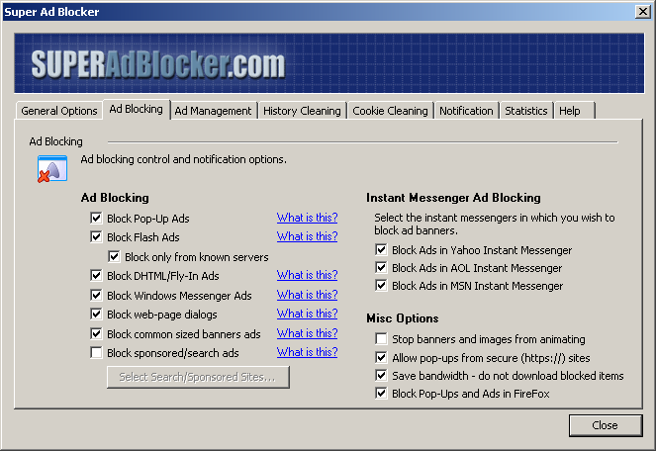Click the ad blocking megaphone icon
Viewport: 656px width, 451px height.
click(x=52, y=168)
